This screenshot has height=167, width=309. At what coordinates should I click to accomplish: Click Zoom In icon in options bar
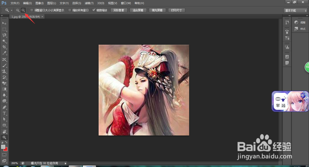click(x=18, y=10)
